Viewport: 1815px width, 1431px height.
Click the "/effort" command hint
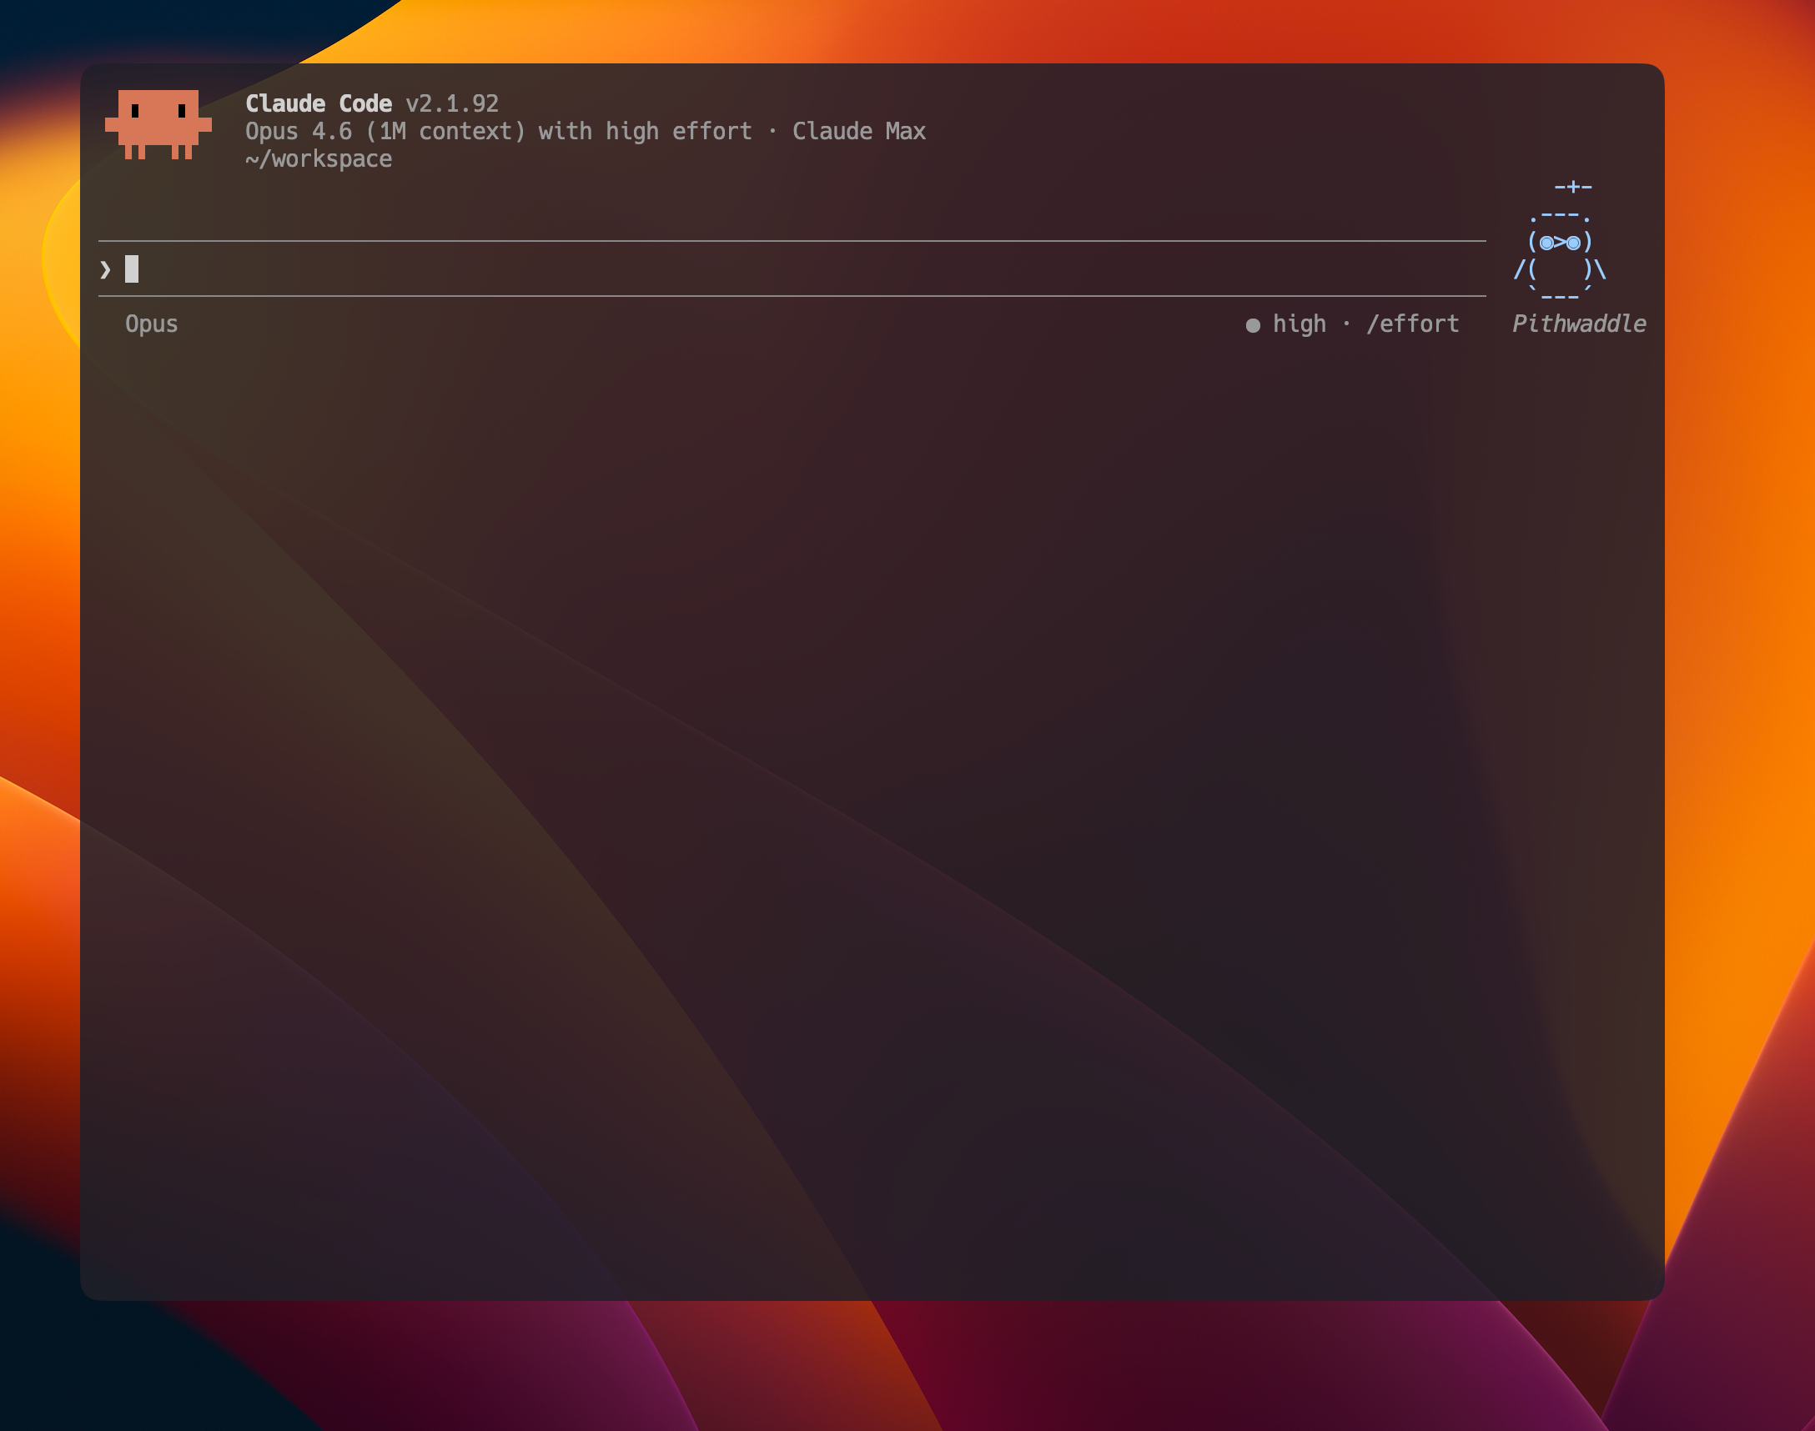click(1413, 324)
